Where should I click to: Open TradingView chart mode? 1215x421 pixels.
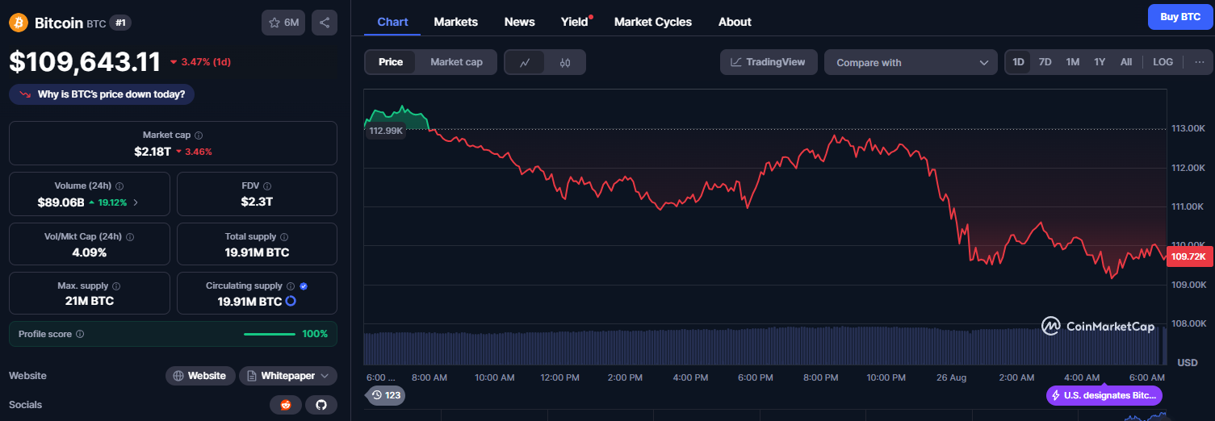[x=769, y=62]
